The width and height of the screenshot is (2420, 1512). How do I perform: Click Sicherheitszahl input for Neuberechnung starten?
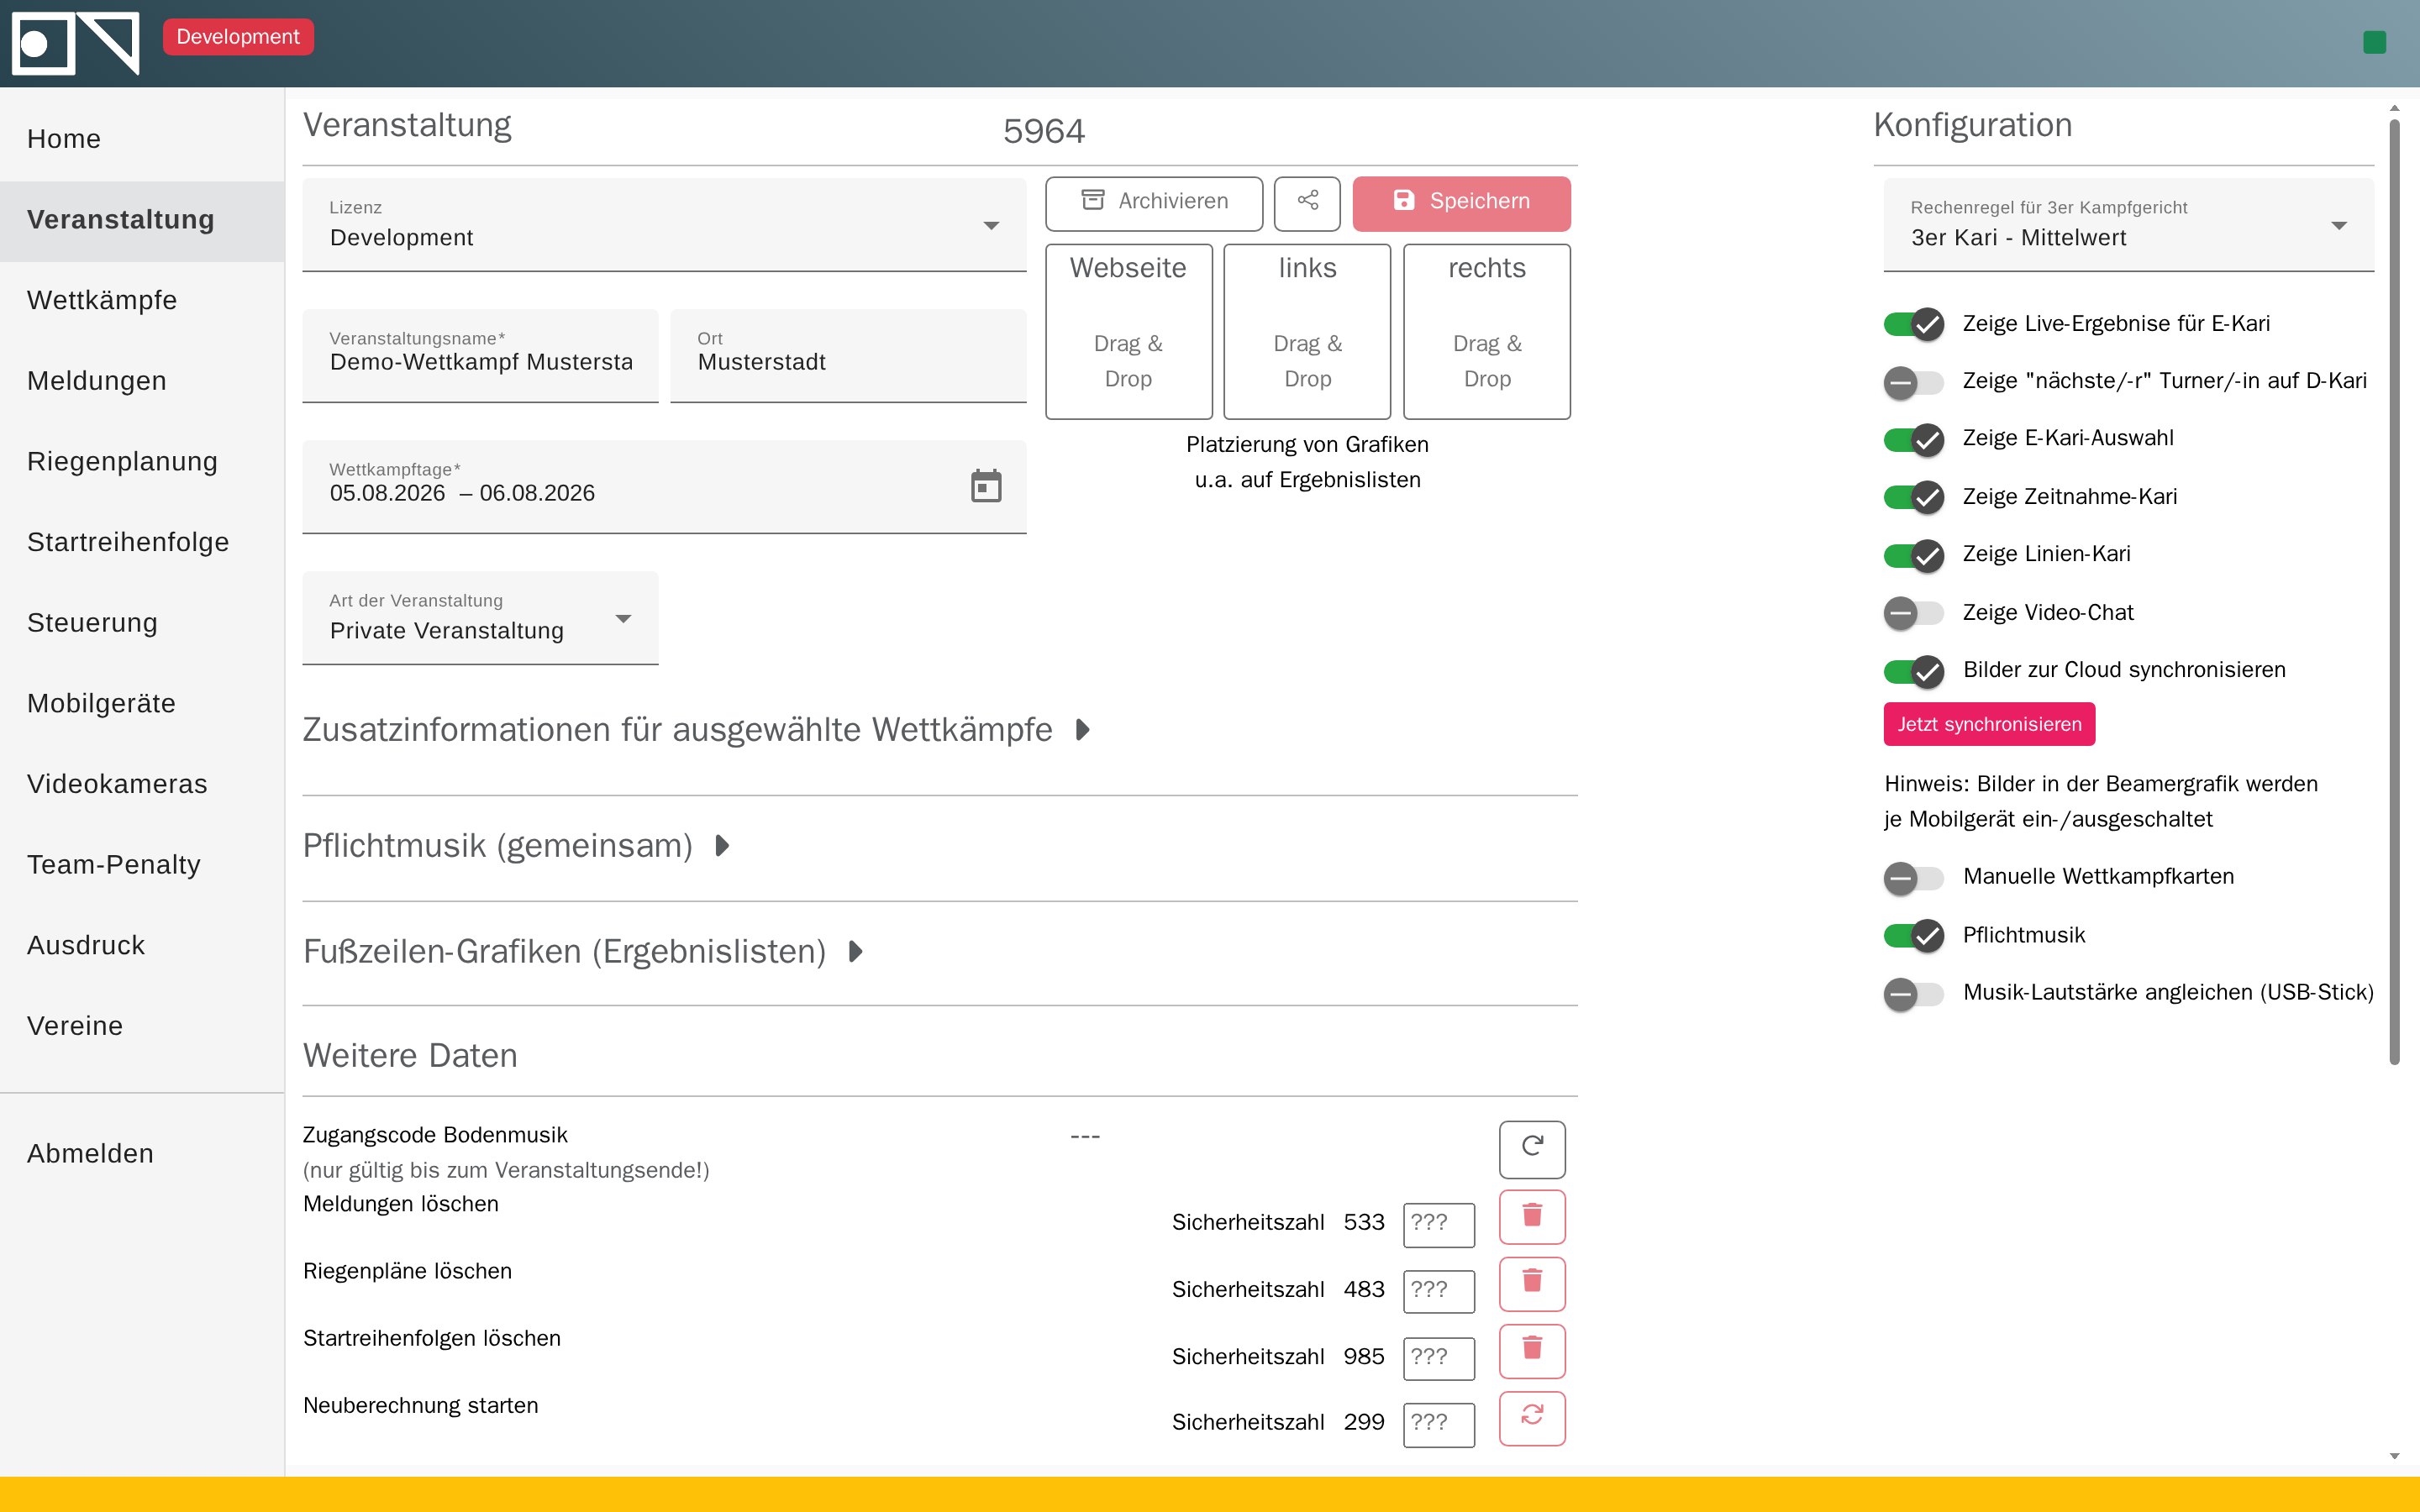1439,1424
